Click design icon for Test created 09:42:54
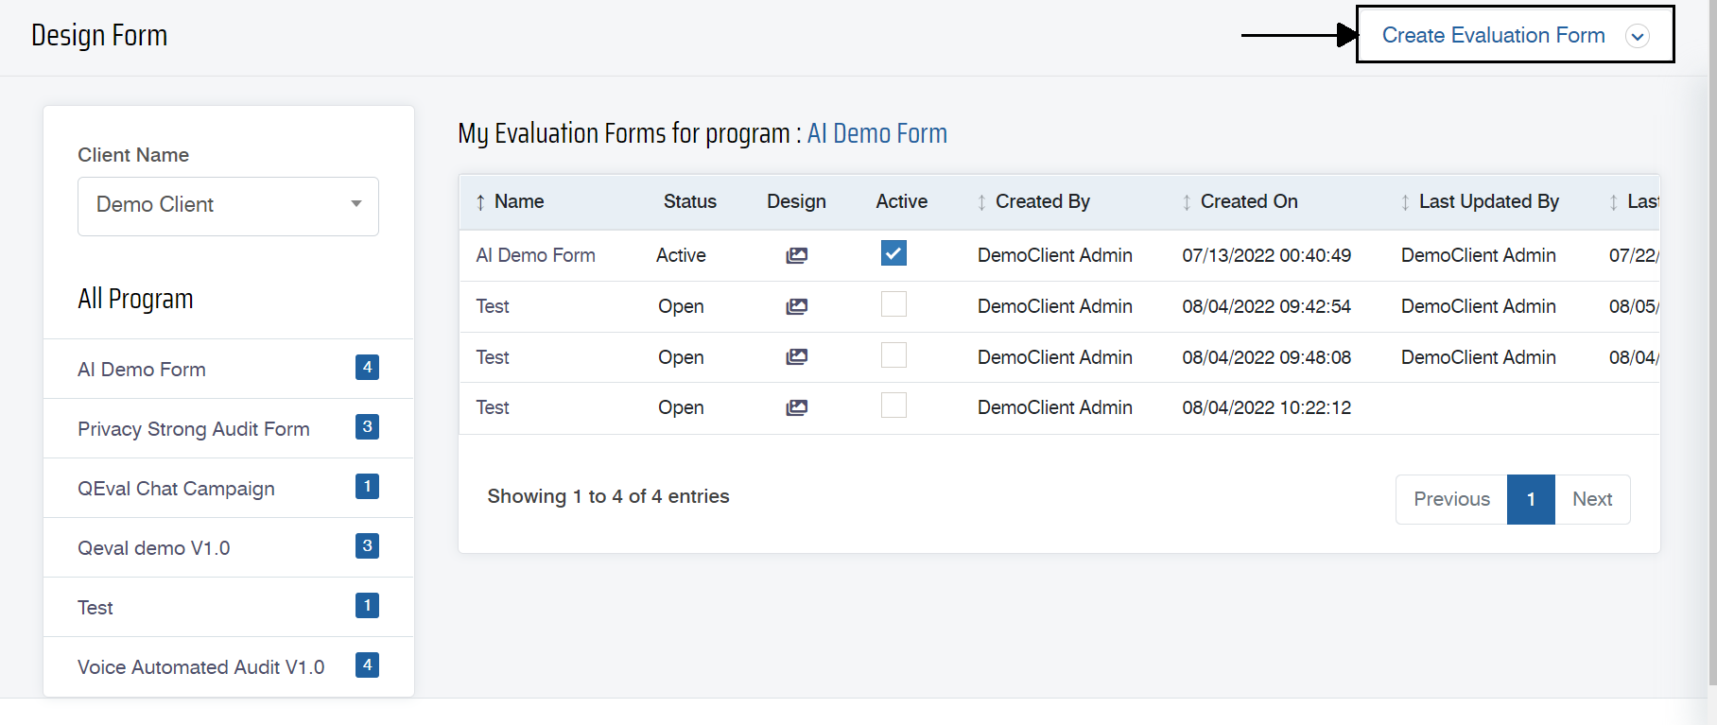1717x725 pixels. point(796,306)
